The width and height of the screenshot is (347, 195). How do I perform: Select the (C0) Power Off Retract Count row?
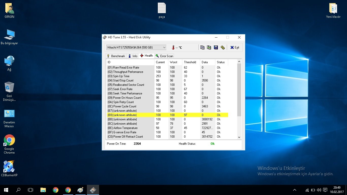(167, 137)
